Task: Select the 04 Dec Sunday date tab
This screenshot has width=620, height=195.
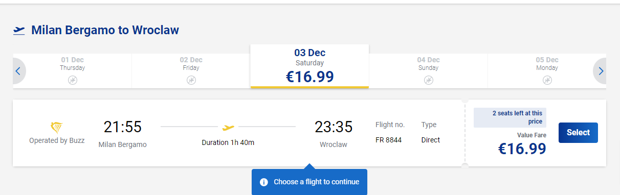Action: [x=429, y=71]
